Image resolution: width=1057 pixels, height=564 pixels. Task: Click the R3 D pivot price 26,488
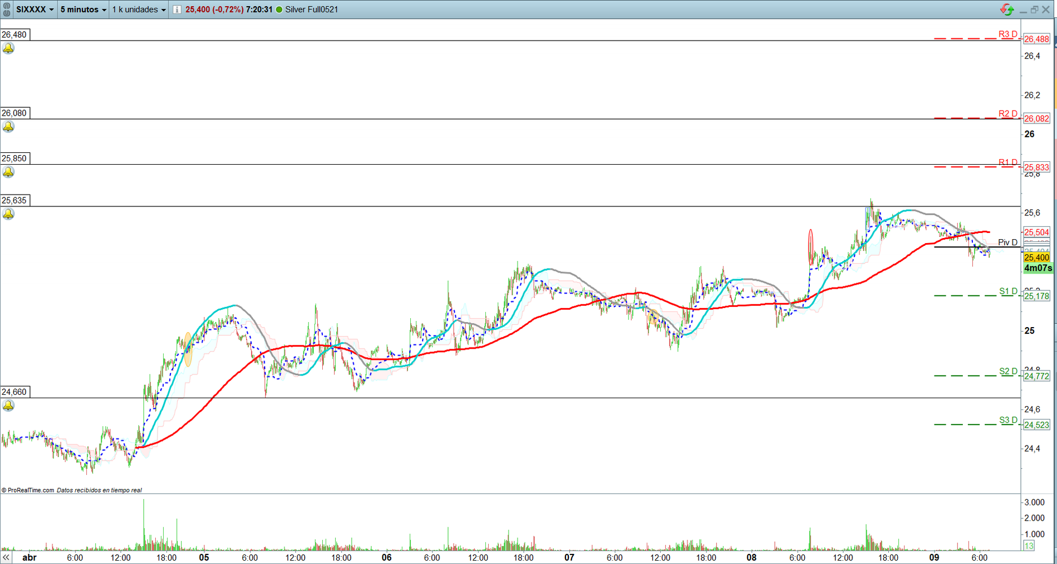coord(1036,39)
